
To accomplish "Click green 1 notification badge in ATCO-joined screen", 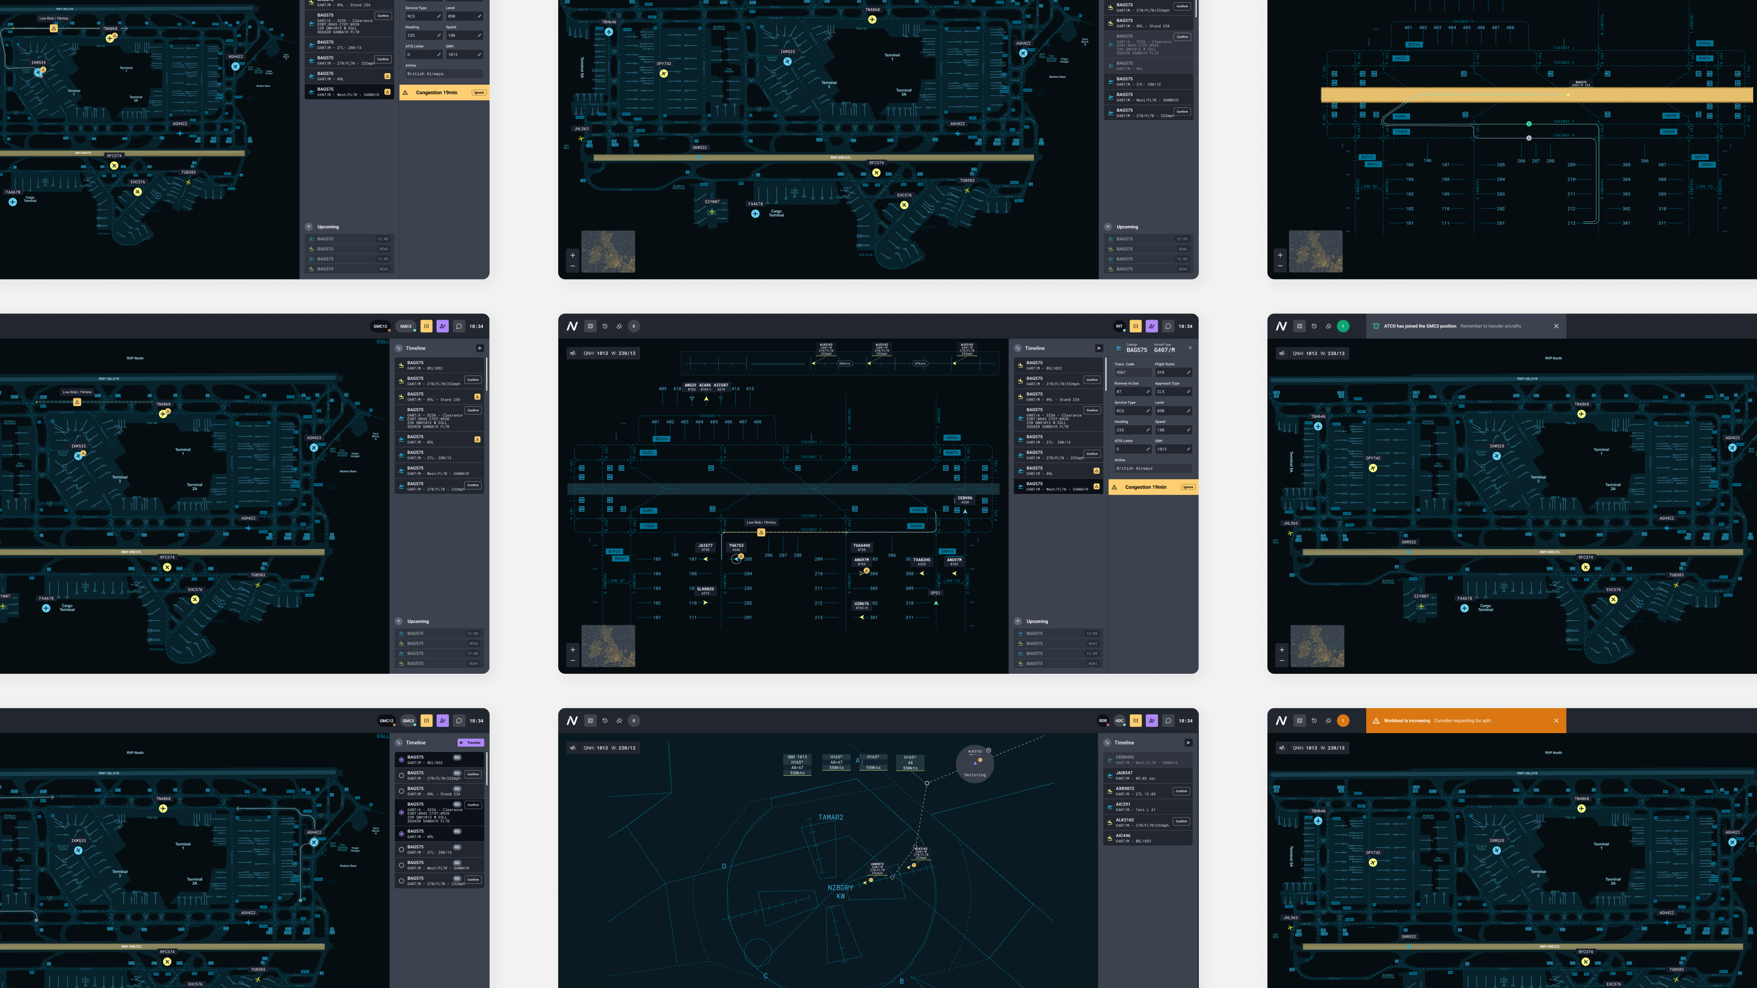I will click(x=1343, y=326).
